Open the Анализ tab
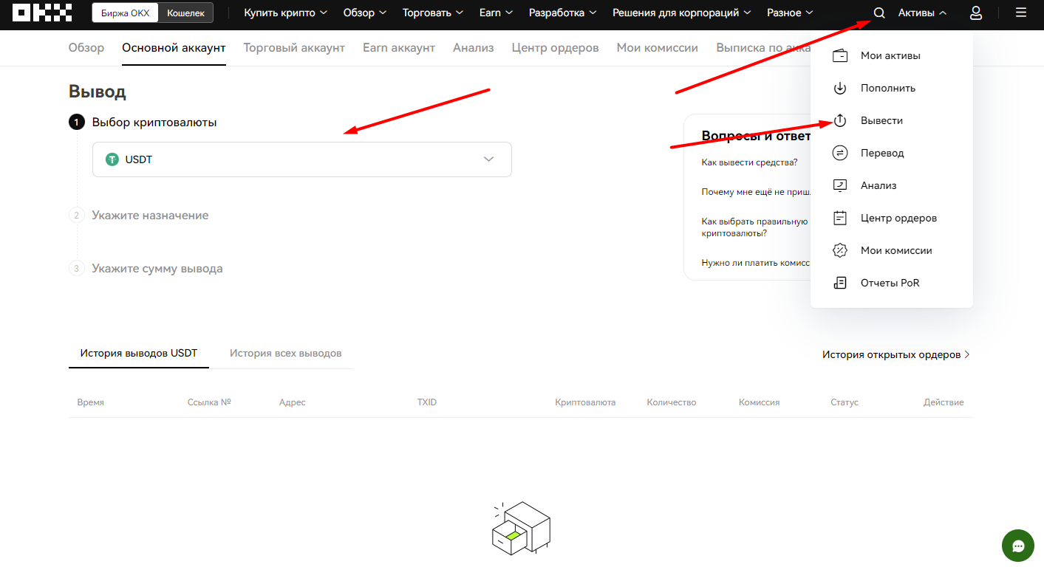 (x=474, y=47)
